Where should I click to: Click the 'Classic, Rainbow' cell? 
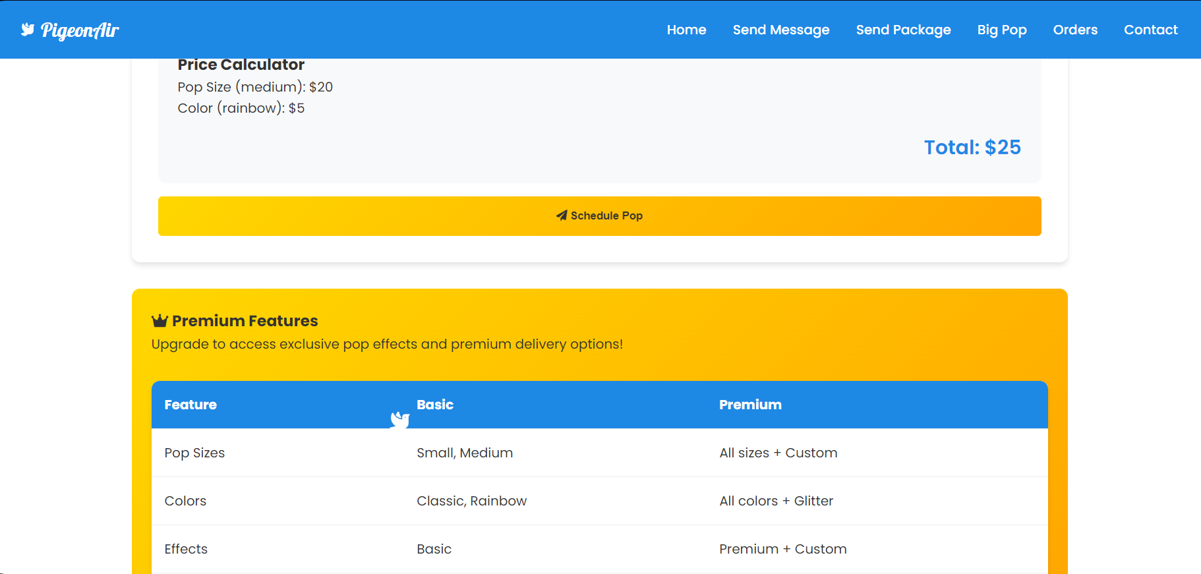pos(472,501)
